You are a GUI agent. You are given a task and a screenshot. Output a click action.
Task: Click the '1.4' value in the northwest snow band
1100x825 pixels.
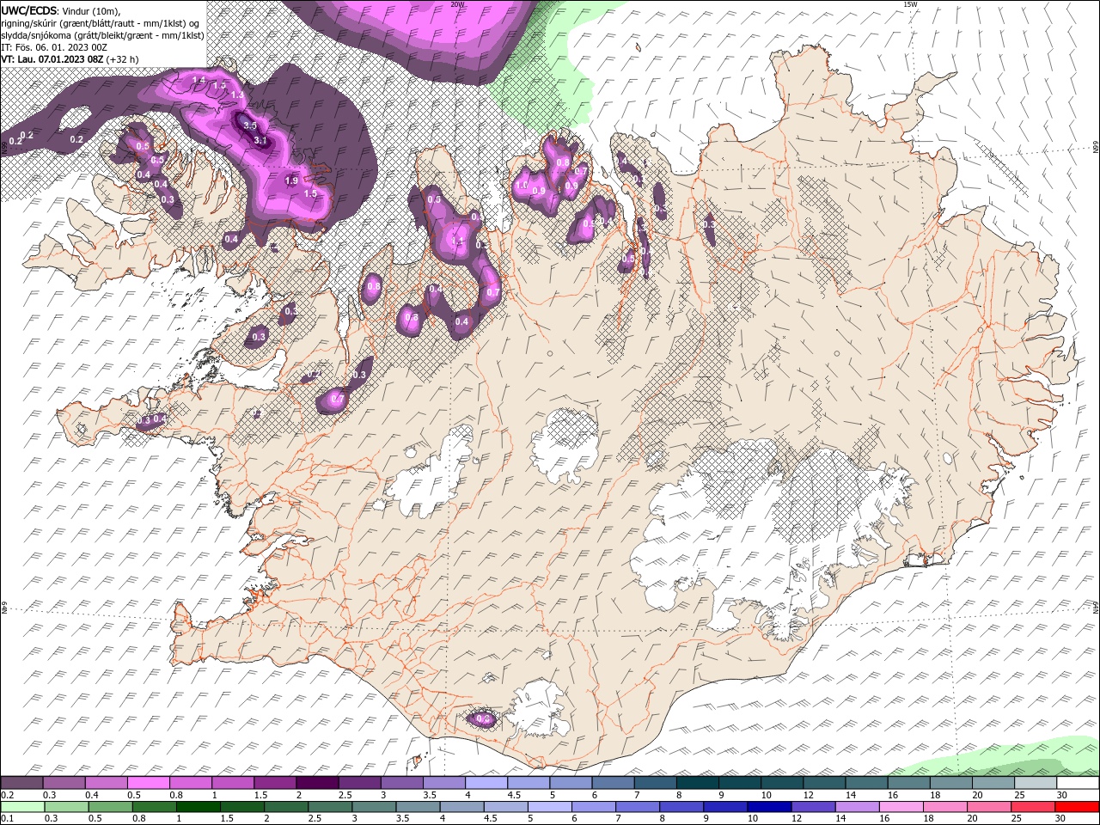click(199, 80)
